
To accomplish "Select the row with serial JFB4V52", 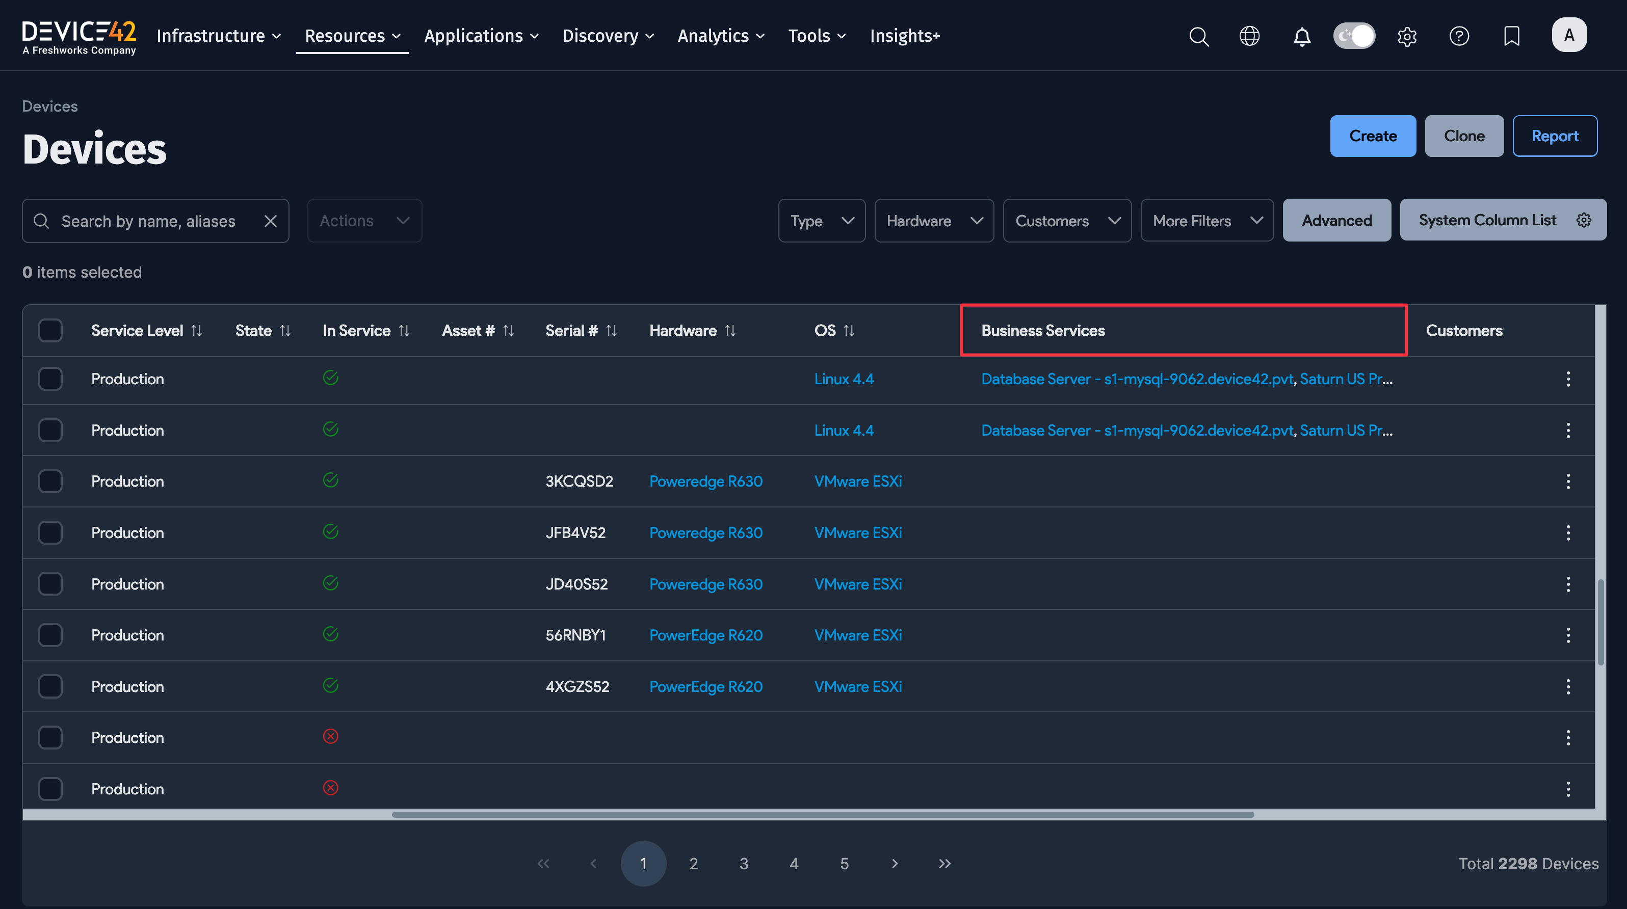I will (x=50, y=533).
